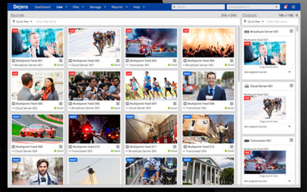This screenshot has height=192, width=307.
Task: Open menu icon for Multipoint Feed 005
Action: pyautogui.click(x=61, y=103)
